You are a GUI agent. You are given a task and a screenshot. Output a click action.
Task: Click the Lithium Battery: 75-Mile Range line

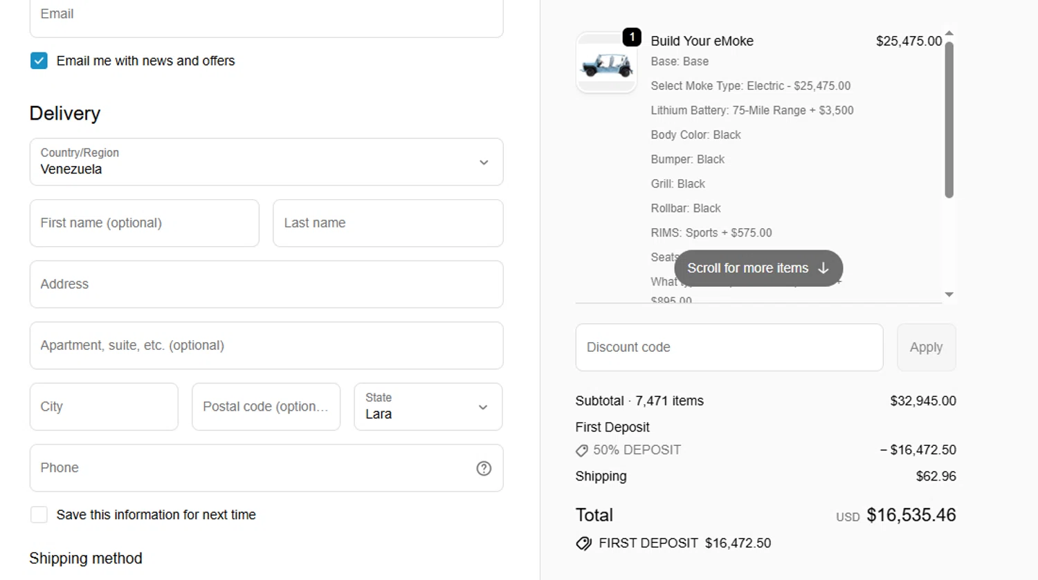click(752, 111)
